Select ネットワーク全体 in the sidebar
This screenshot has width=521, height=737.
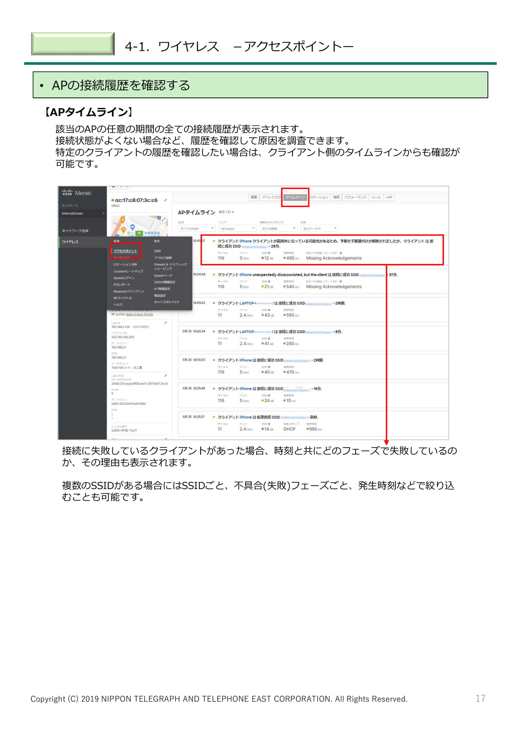coord(75,231)
